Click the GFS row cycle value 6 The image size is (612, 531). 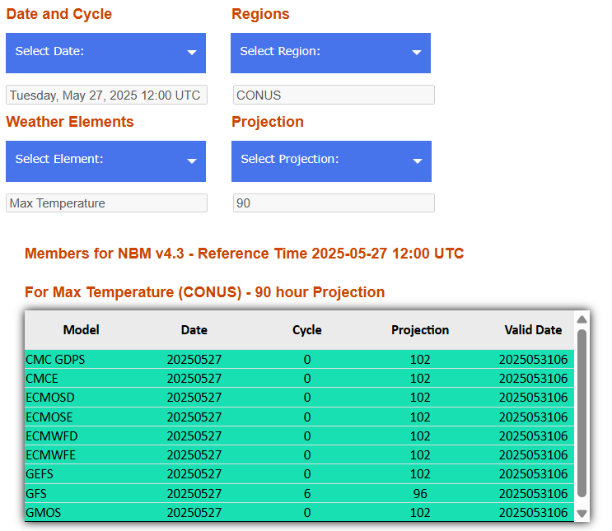(x=307, y=494)
